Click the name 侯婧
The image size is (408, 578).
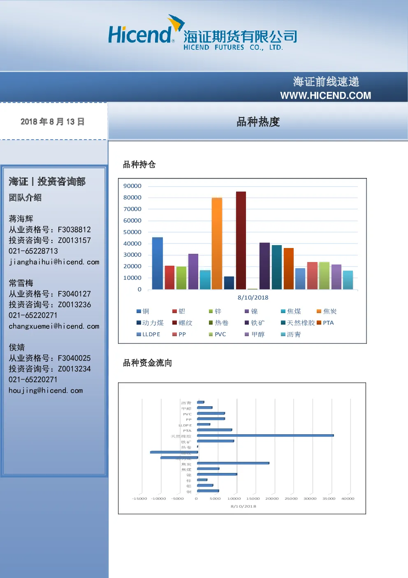click(17, 347)
